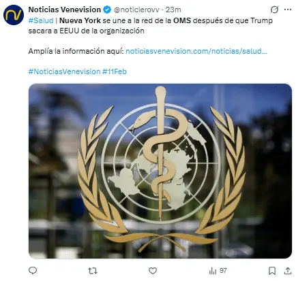296x281 pixels.
Task: Open the three-dot more options menu
Action: coord(288,10)
